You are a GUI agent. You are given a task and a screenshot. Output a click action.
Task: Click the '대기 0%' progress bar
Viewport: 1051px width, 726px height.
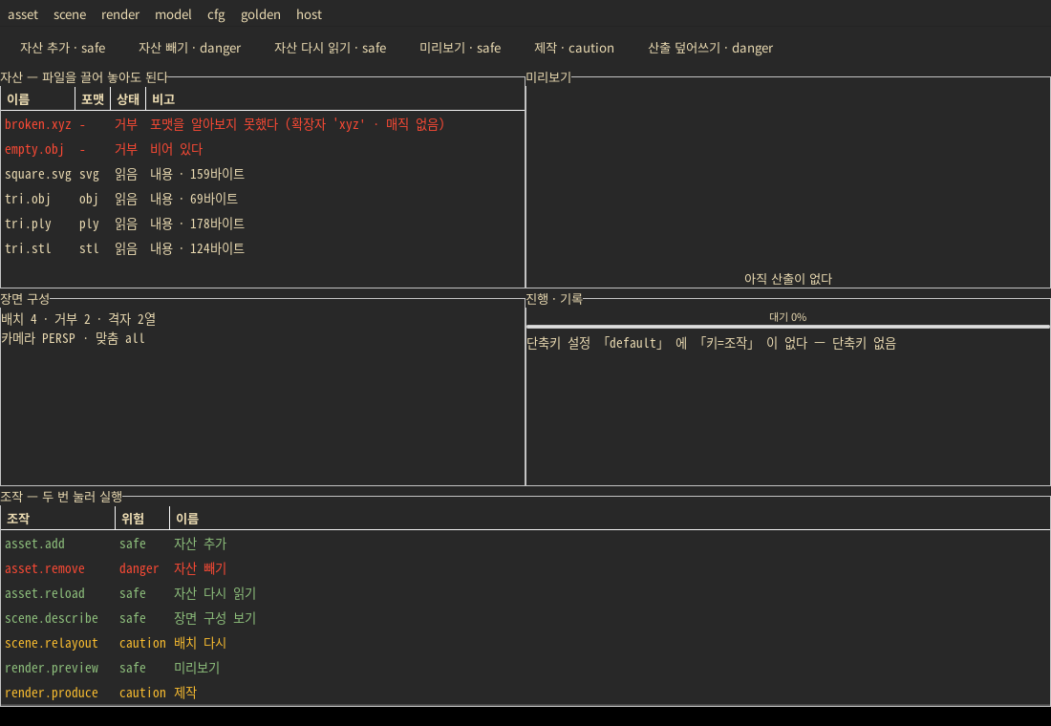coord(787,319)
